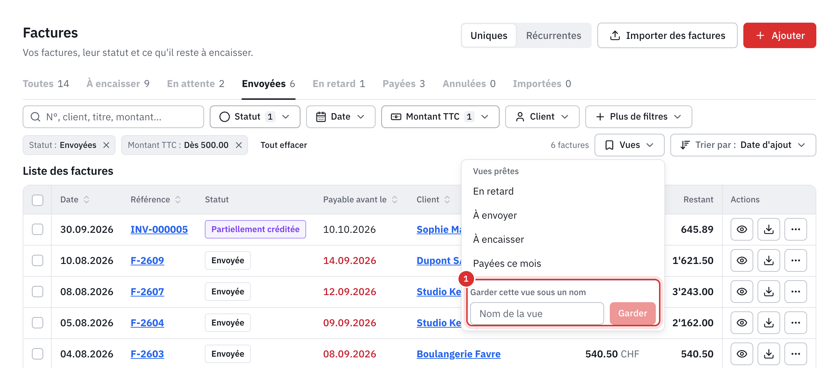Switch to the En attente tab

pyautogui.click(x=196, y=84)
